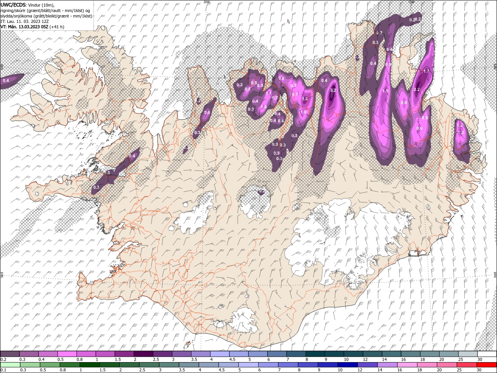Viewport: 497px width, 373px height.
Task: Click the '0.2' label on the snow legend row
Action: [x=3, y=359]
